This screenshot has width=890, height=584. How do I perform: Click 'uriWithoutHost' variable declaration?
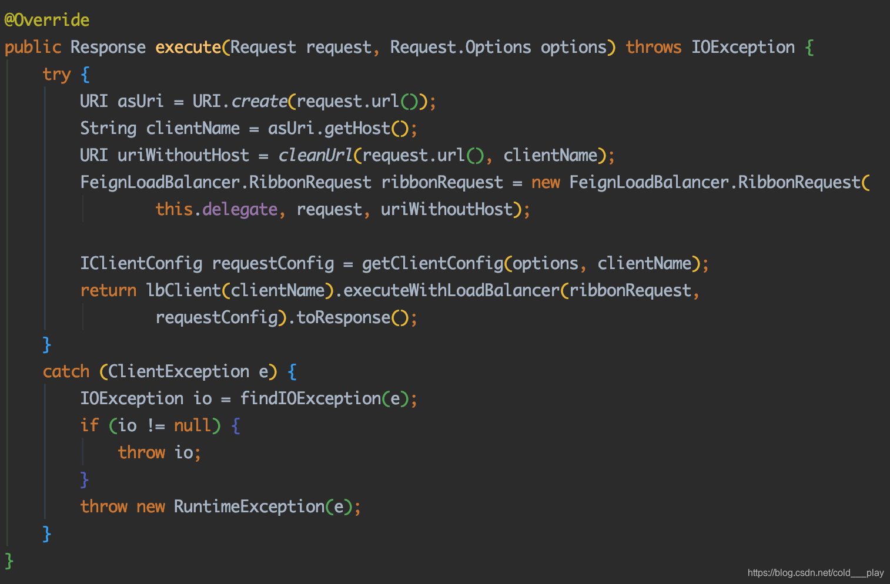point(183,156)
